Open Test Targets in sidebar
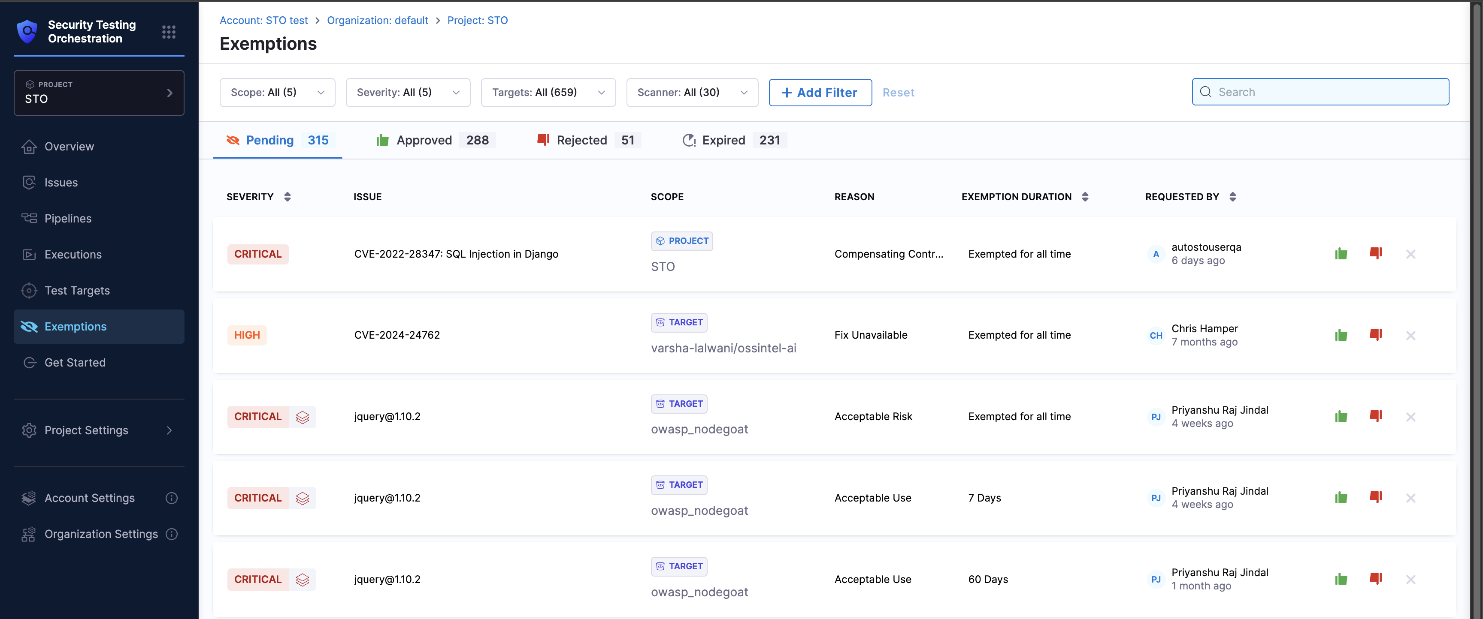This screenshot has width=1483, height=619. pos(77,291)
